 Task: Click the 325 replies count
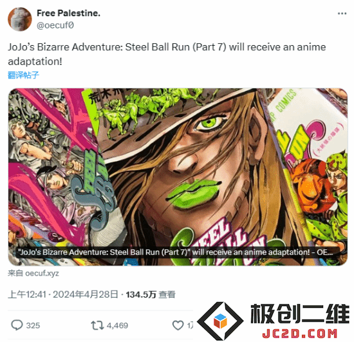coord(33,325)
